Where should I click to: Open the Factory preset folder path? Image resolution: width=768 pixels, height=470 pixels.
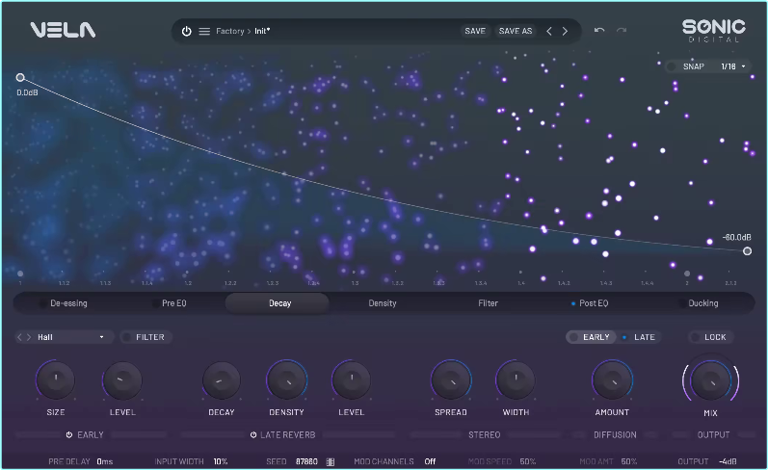point(229,32)
